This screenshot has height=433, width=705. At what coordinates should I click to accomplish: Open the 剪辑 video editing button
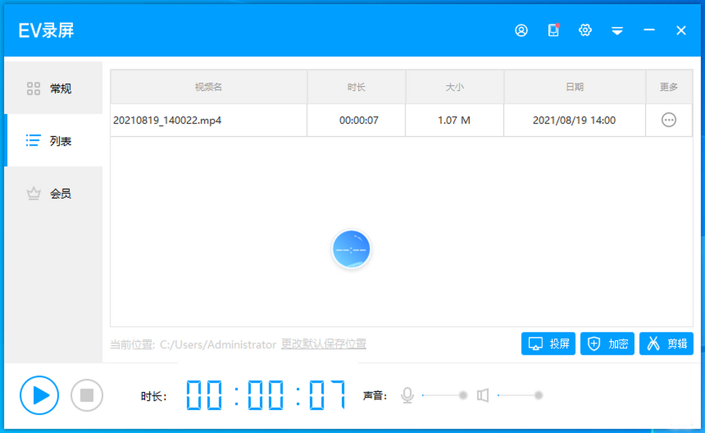667,344
